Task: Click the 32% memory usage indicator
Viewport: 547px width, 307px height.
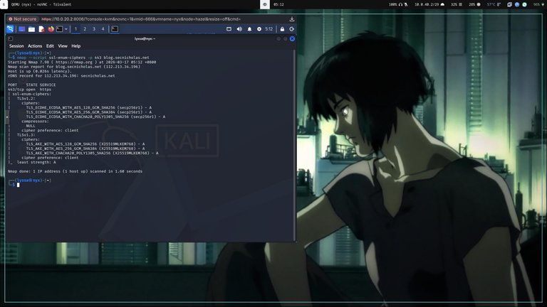Action: (457, 4)
